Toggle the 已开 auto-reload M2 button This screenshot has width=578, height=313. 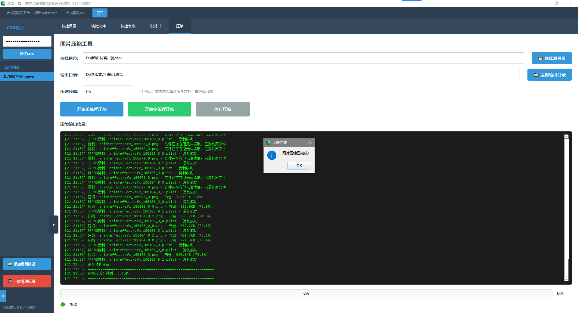(100, 13)
